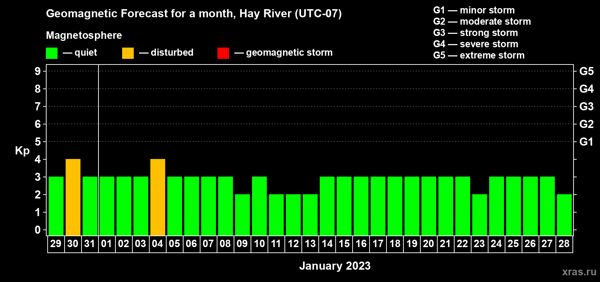The height and width of the screenshot is (282, 600).
Task: Click 'G4 — severe storm' legend text
Action: coord(476,44)
